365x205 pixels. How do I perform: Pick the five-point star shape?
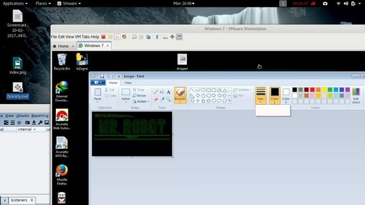[203, 101]
